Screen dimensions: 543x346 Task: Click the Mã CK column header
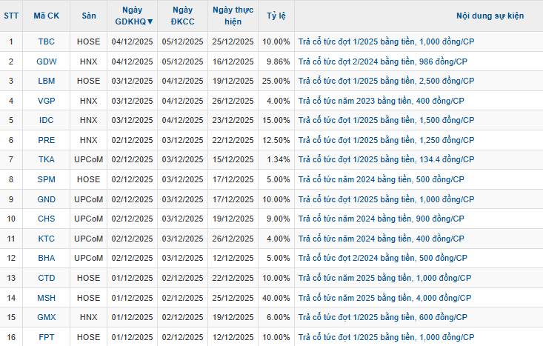pyautogui.click(x=46, y=16)
